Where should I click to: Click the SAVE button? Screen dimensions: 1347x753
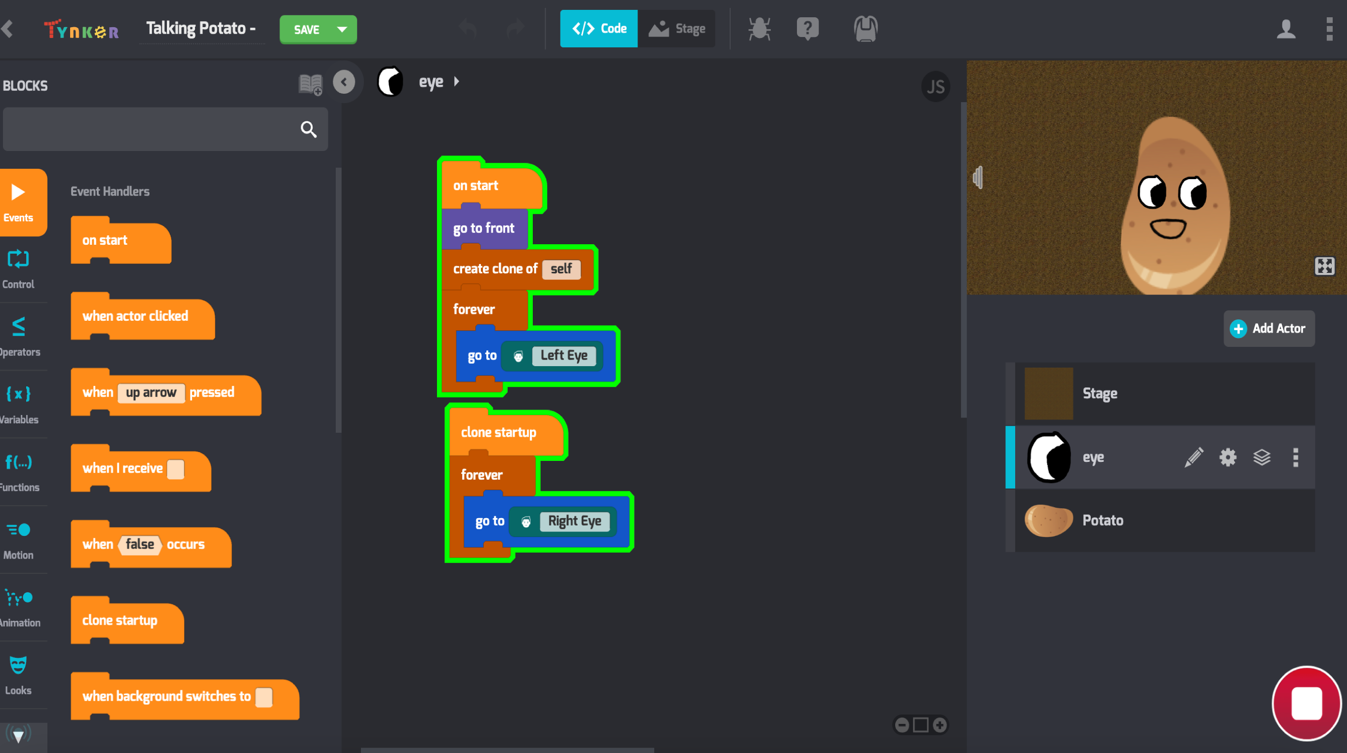pyautogui.click(x=307, y=29)
